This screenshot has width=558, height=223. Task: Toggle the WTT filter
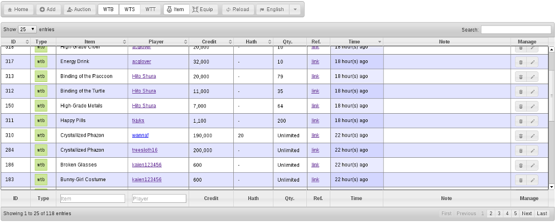tap(151, 9)
